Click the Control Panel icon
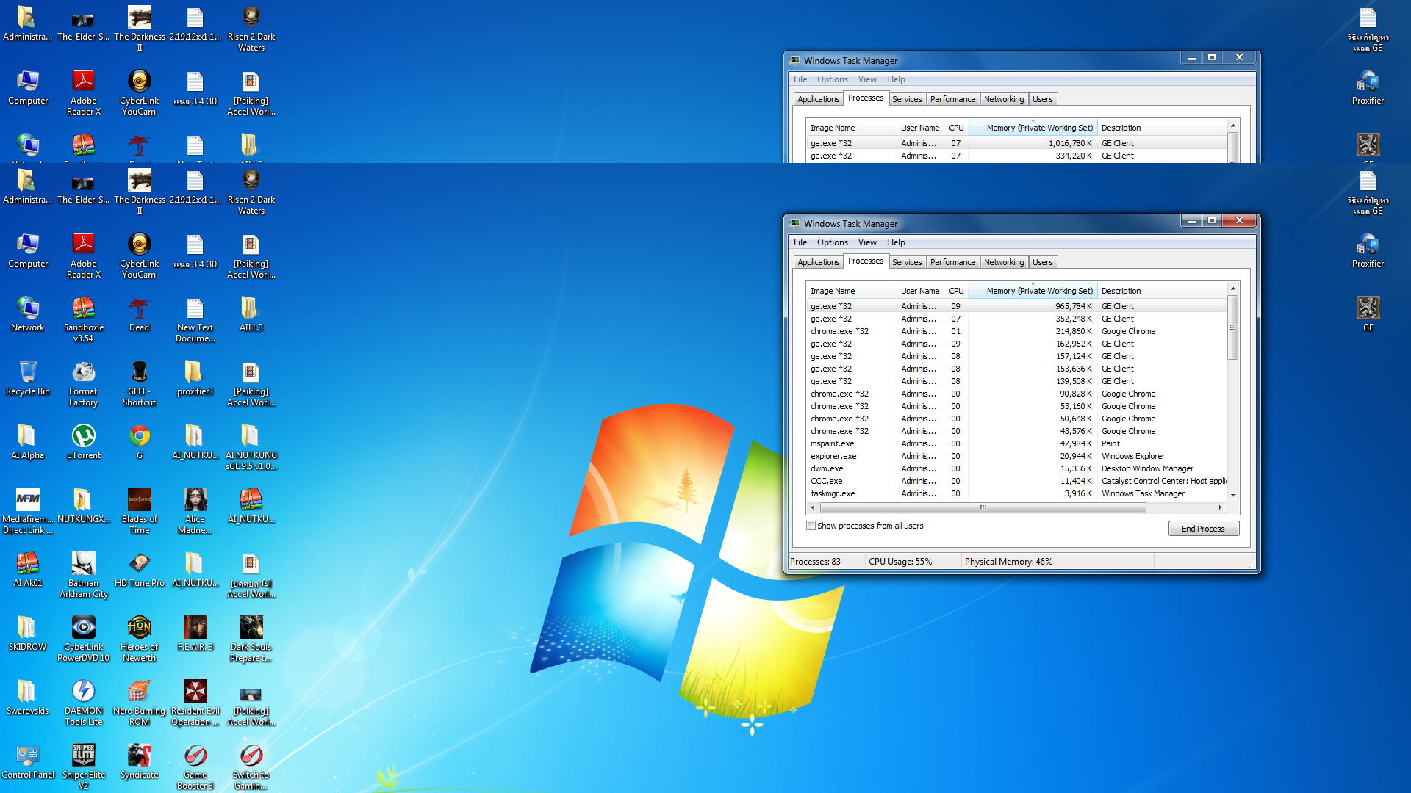1411x793 pixels. [x=27, y=756]
